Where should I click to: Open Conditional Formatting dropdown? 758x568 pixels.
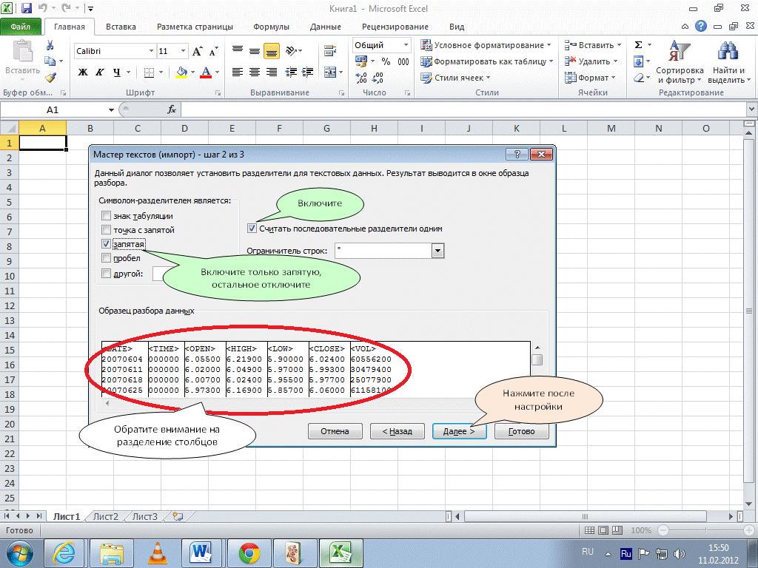coord(486,45)
